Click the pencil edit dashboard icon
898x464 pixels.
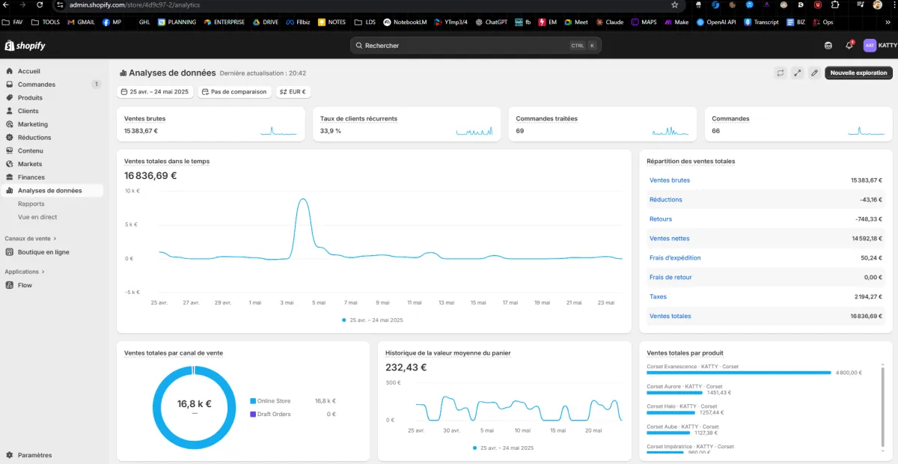tap(814, 73)
